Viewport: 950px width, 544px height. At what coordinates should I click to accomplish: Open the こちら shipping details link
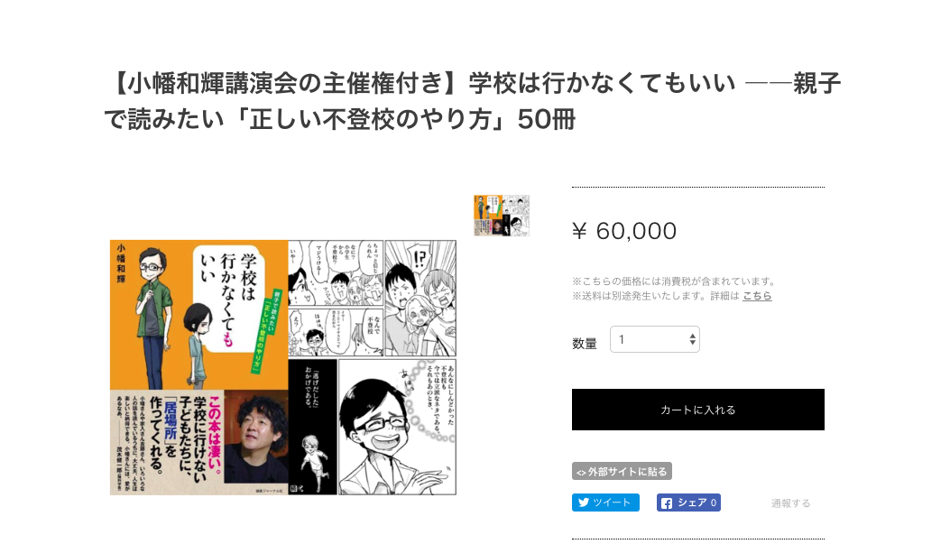757,296
